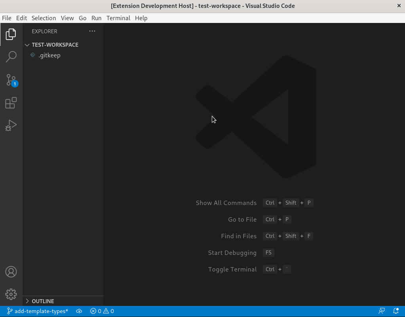
Task: Click the remote window indicator
Action: [x=381, y=311]
